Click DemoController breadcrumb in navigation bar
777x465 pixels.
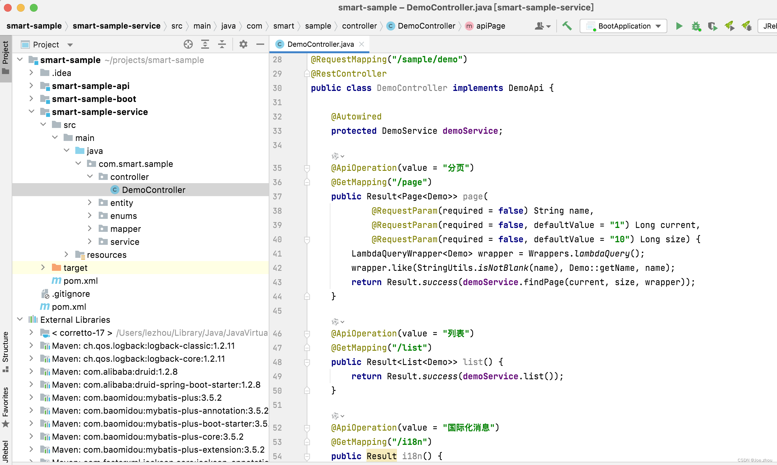(426, 26)
